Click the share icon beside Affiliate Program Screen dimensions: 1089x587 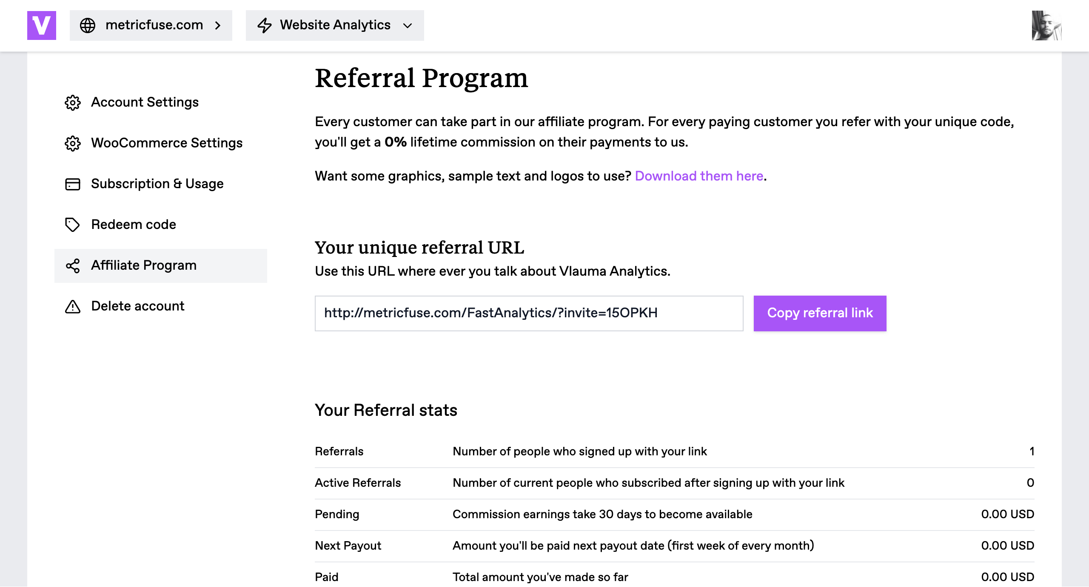[73, 265]
